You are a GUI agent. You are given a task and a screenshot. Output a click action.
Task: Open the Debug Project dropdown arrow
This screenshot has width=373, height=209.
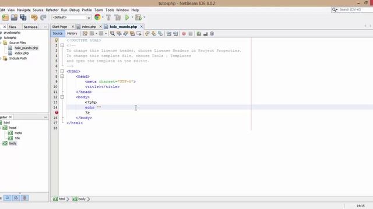(x=144, y=17)
